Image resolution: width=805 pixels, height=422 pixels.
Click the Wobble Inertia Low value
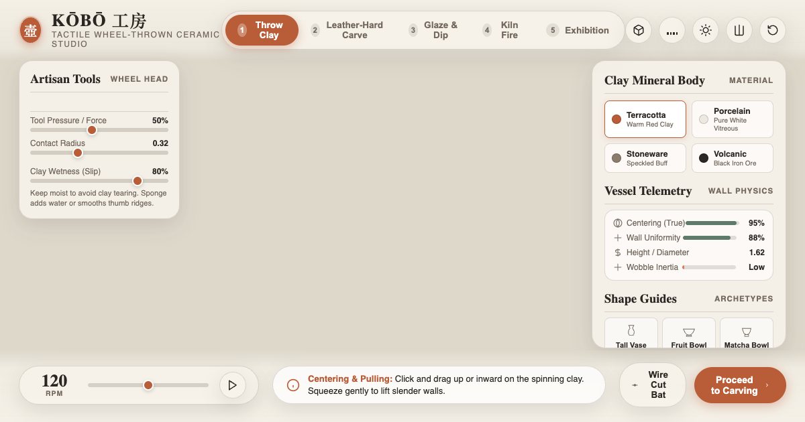[x=757, y=267]
